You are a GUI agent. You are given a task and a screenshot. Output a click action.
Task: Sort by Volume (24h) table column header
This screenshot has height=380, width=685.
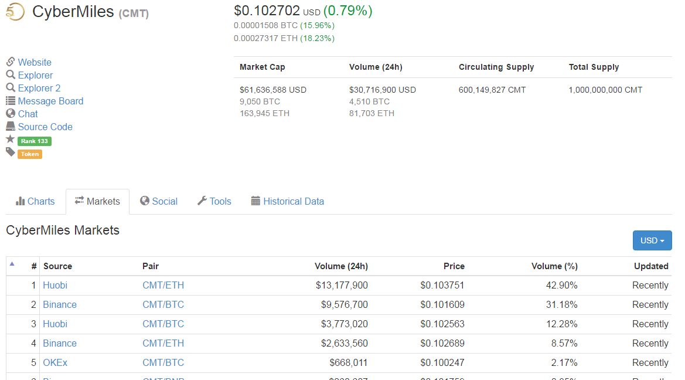click(341, 266)
